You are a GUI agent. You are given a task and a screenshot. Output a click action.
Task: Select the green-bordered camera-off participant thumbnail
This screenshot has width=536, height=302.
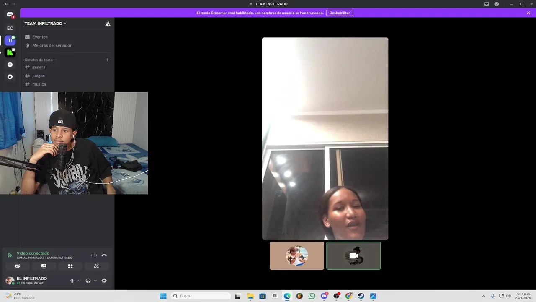353,255
